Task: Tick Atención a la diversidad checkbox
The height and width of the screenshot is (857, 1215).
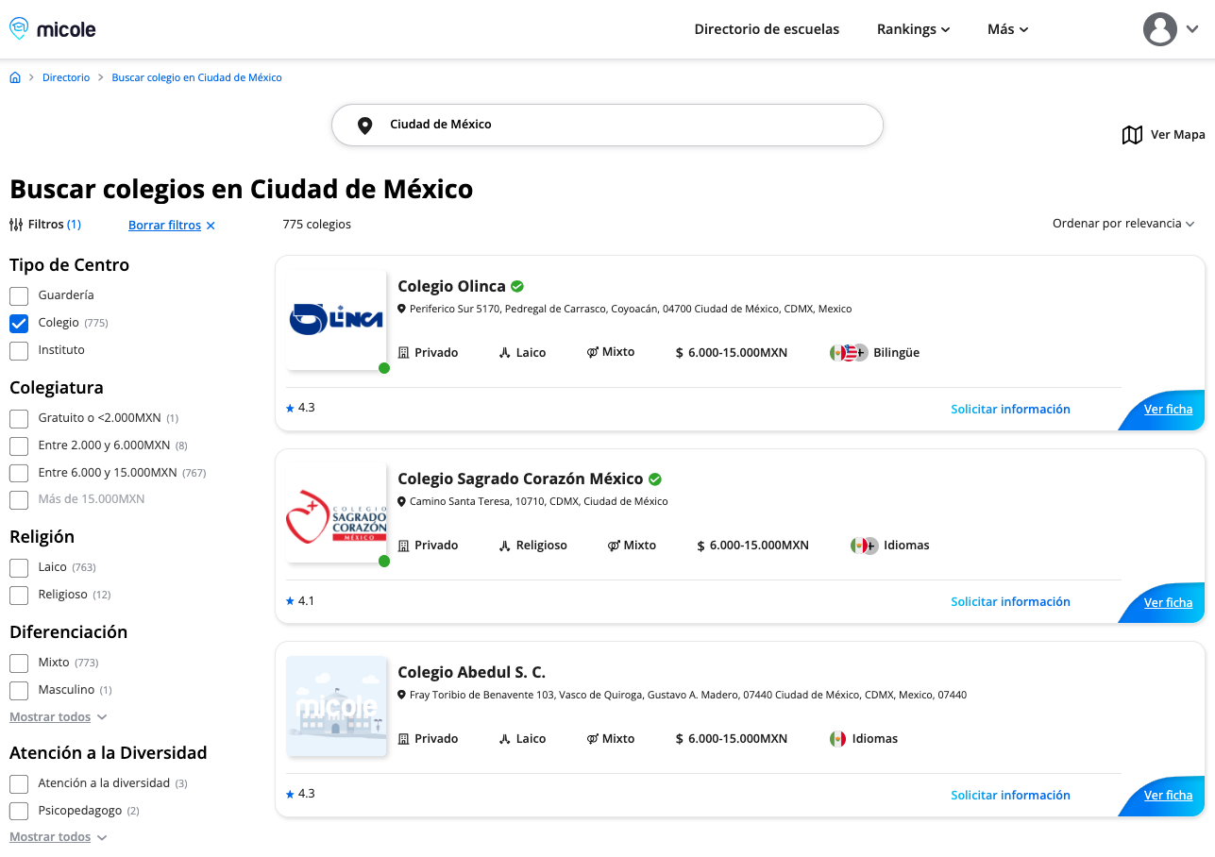Action: 19,783
